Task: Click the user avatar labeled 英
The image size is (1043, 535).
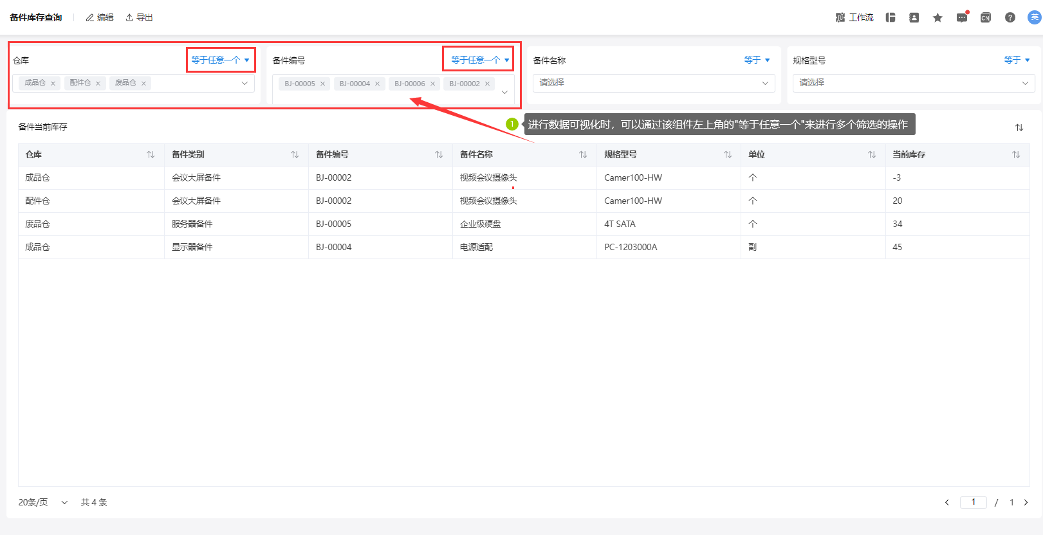Action: [1035, 17]
